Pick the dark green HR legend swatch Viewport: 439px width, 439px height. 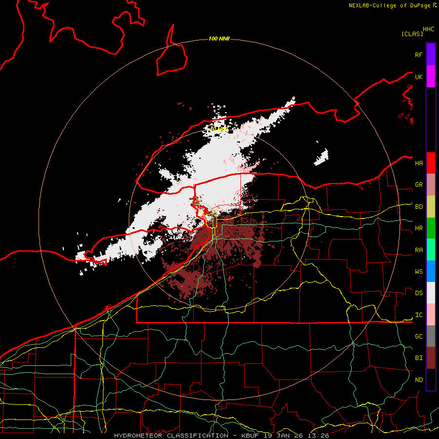pyautogui.click(x=431, y=228)
